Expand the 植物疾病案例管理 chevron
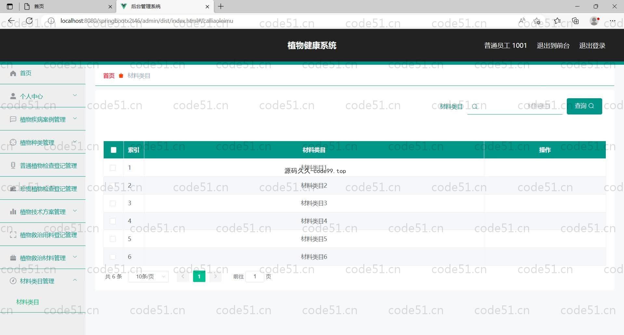 (75, 118)
